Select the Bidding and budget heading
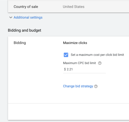129x122 pixels. click(24, 30)
